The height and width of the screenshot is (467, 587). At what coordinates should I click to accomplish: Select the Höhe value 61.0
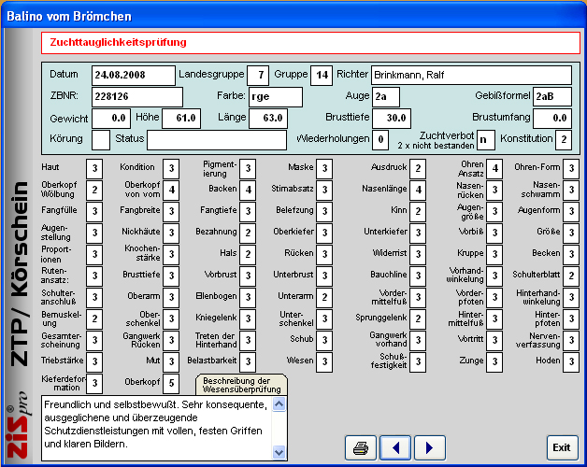pyautogui.click(x=180, y=119)
